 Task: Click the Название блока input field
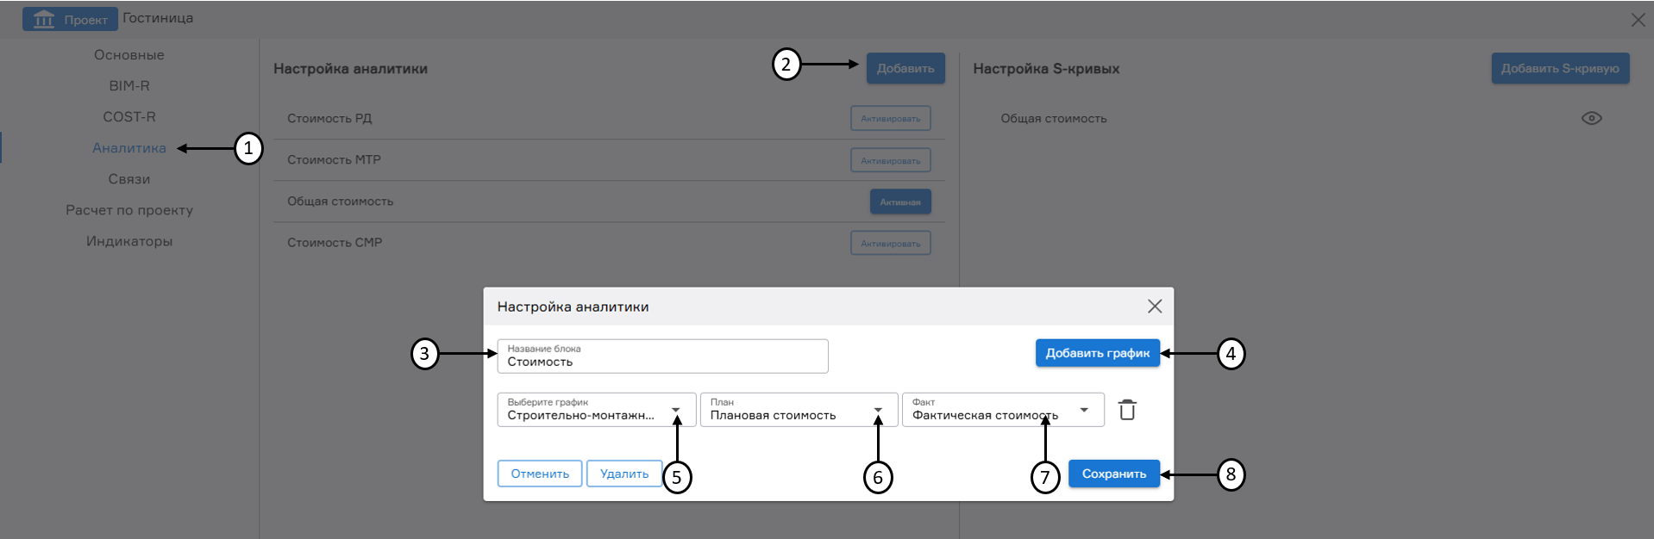point(662,356)
